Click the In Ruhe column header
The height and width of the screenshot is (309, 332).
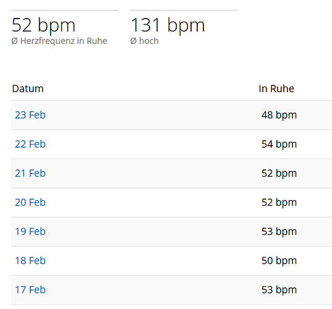[276, 88]
